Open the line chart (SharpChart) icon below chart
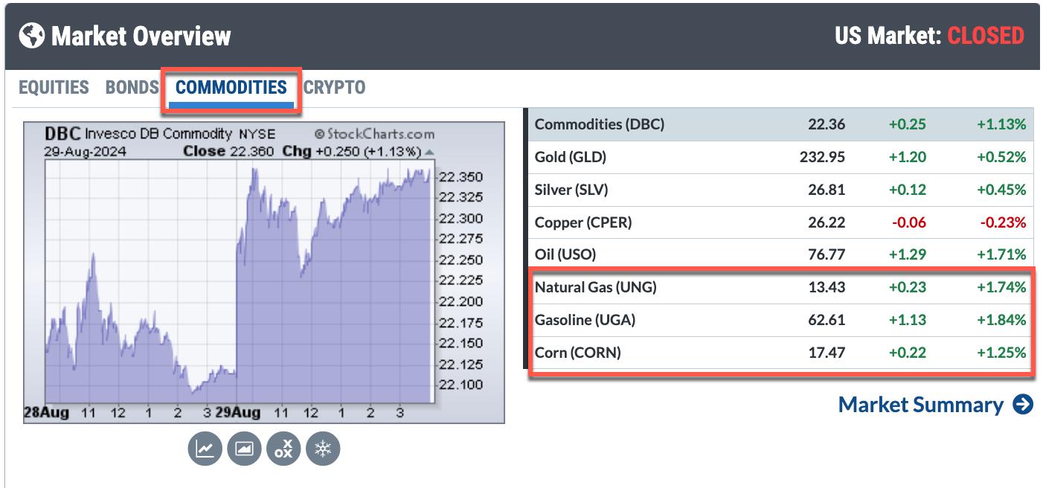Image resolution: width=1043 pixels, height=491 pixels. 205,449
